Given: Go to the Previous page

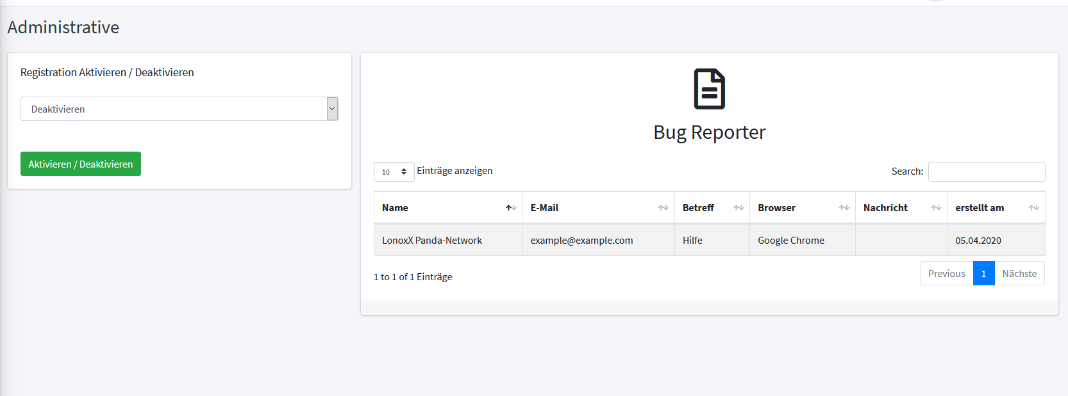Looking at the screenshot, I should click(946, 273).
